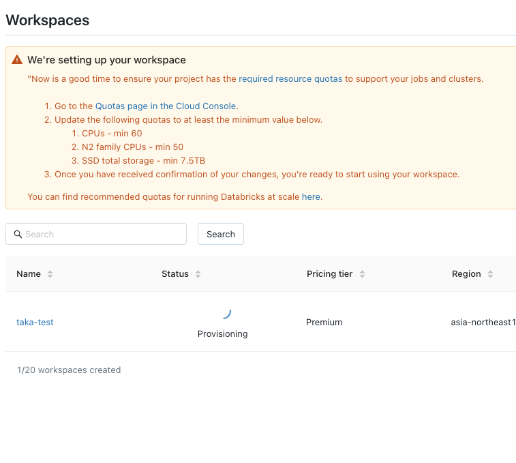Screen dimensions: 516x463
Task: Click the Provisioning spinner icon
Action: [x=226, y=314]
